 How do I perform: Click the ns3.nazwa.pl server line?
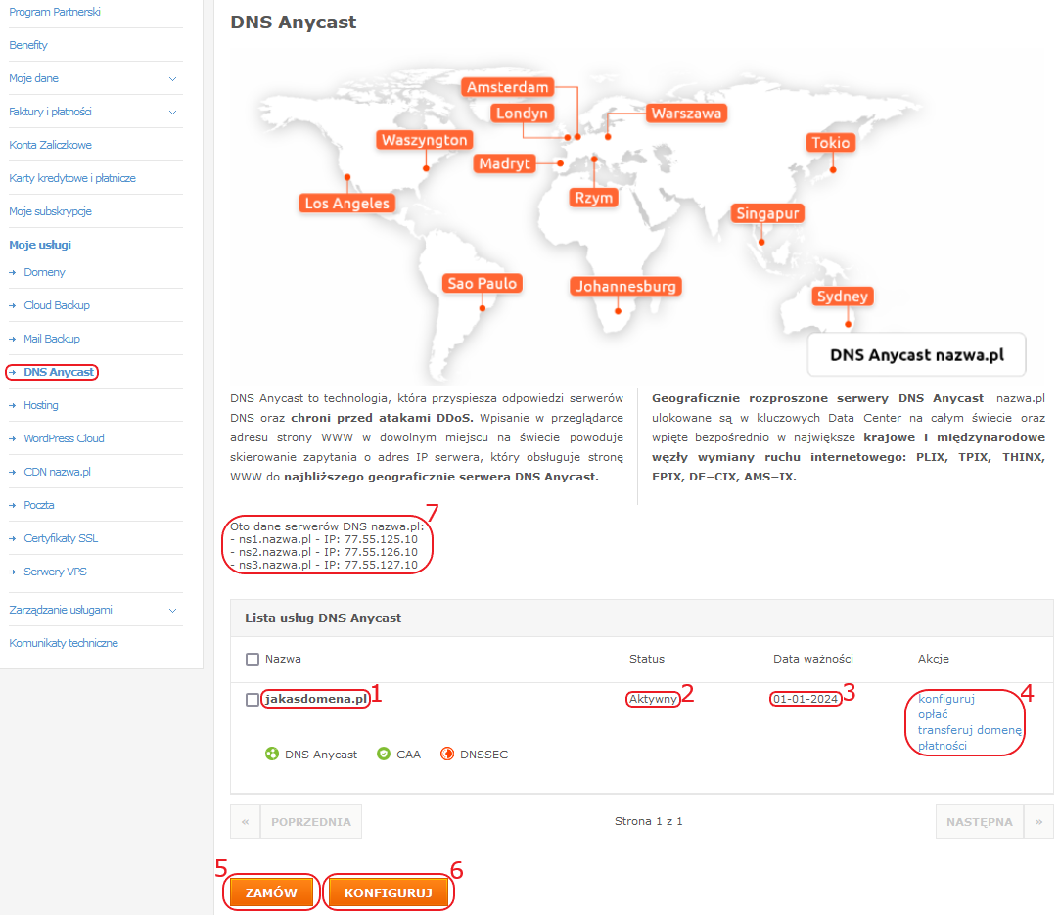click(x=324, y=565)
